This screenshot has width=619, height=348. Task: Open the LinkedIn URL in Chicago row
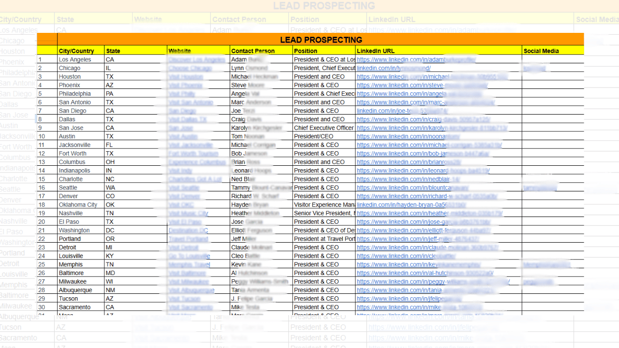pos(394,68)
